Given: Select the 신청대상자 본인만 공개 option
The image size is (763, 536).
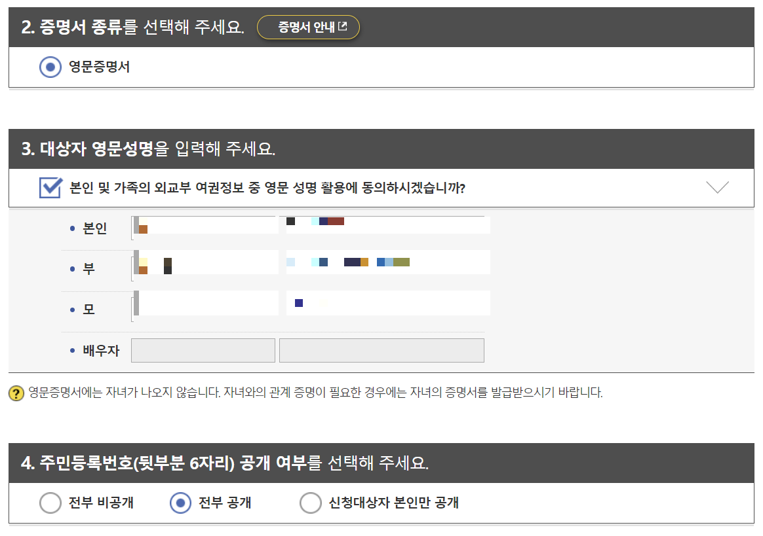Looking at the screenshot, I should click(311, 503).
